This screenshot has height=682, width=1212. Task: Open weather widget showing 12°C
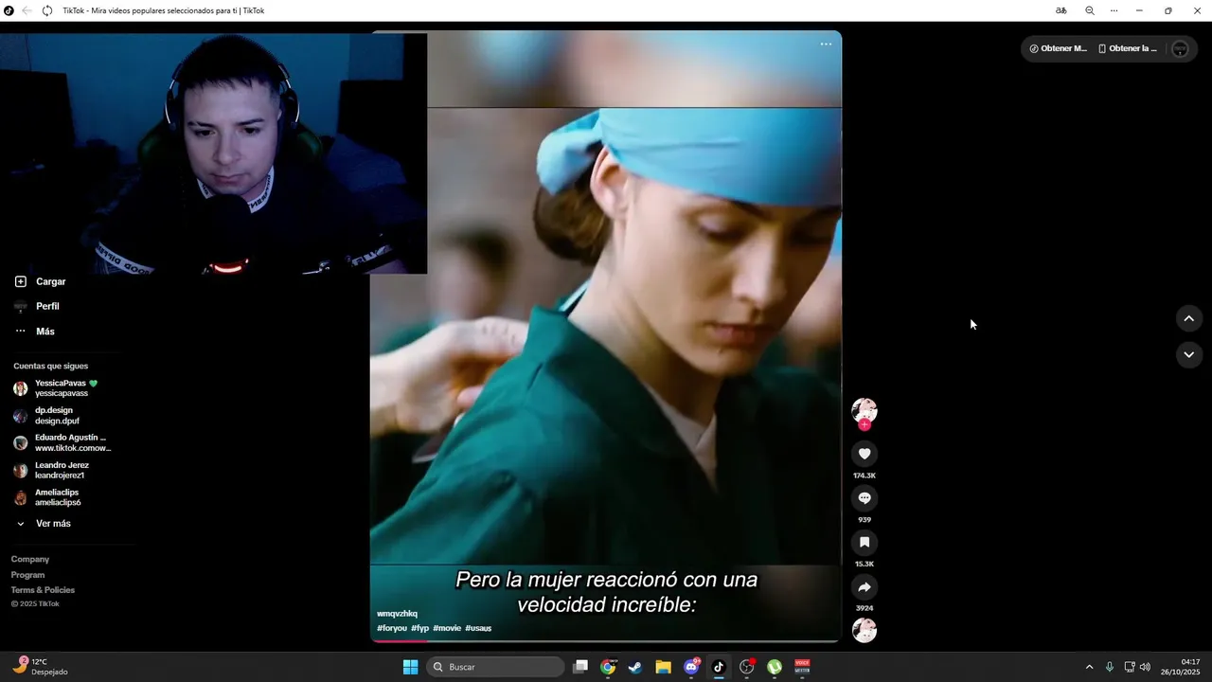click(x=40, y=667)
